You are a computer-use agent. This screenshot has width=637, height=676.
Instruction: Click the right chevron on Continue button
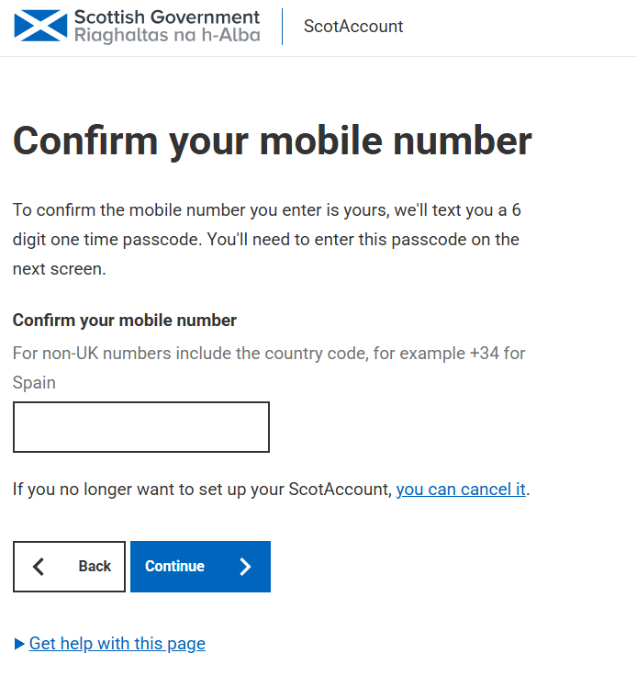[245, 567]
